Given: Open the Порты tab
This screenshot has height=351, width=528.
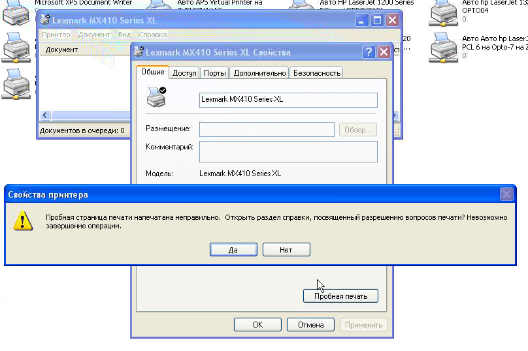Looking at the screenshot, I should (x=214, y=73).
